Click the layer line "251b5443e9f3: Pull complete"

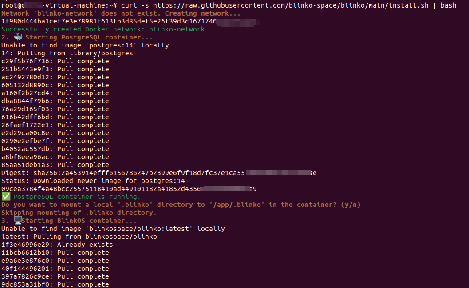coord(55,69)
